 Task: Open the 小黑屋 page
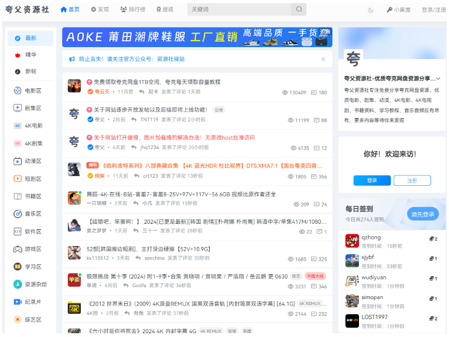[399, 10]
